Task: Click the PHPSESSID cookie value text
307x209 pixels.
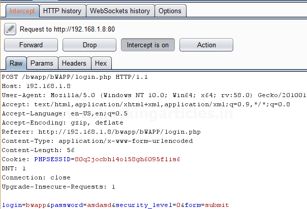Action: [128, 159]
